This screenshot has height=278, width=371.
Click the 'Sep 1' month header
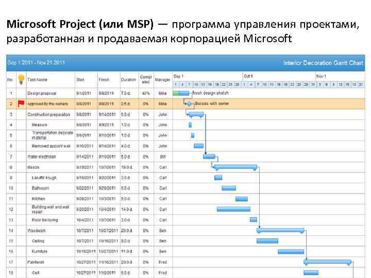pyautogui.click(x=179, y=76)
